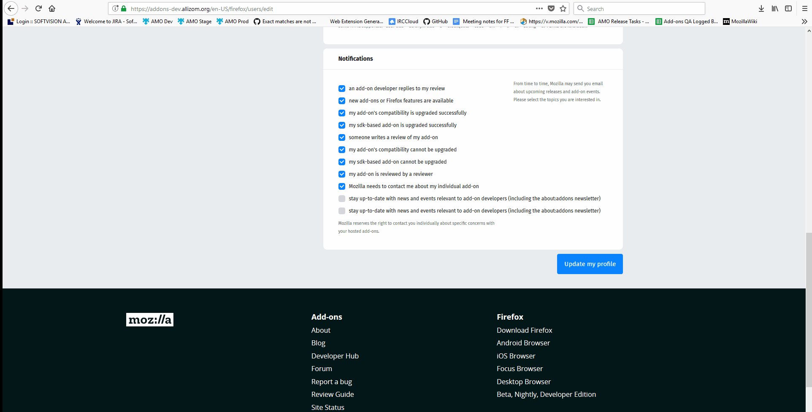Screen dimensions: 812x412
Task: Uncheck 'an add-on developer replies to my review'
Action: [x=341, y=89]
